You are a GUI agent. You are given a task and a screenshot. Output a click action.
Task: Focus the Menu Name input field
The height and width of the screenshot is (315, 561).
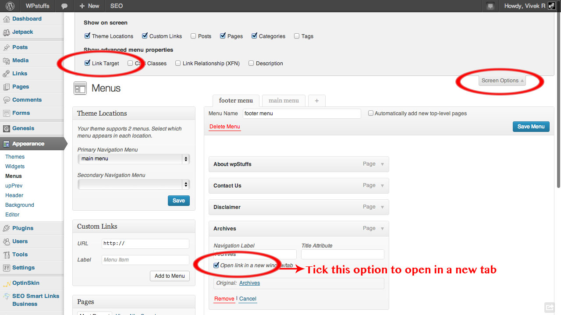point(302,113)
